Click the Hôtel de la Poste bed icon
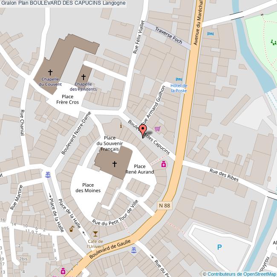The height and width of the screenshot is (277, 277). pyautogui.click(x=179, y=79)
